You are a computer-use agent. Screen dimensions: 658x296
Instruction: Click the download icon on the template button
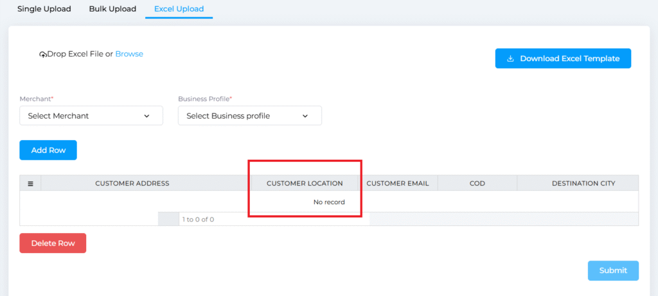510,58
